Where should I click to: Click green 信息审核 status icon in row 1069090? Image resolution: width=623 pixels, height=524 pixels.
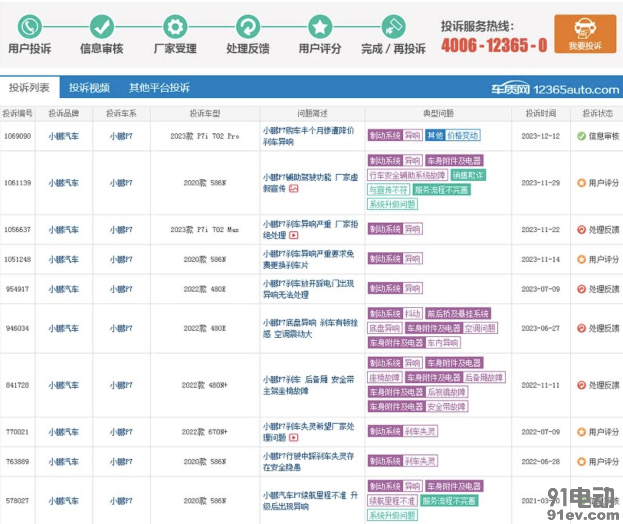point(582,136)
